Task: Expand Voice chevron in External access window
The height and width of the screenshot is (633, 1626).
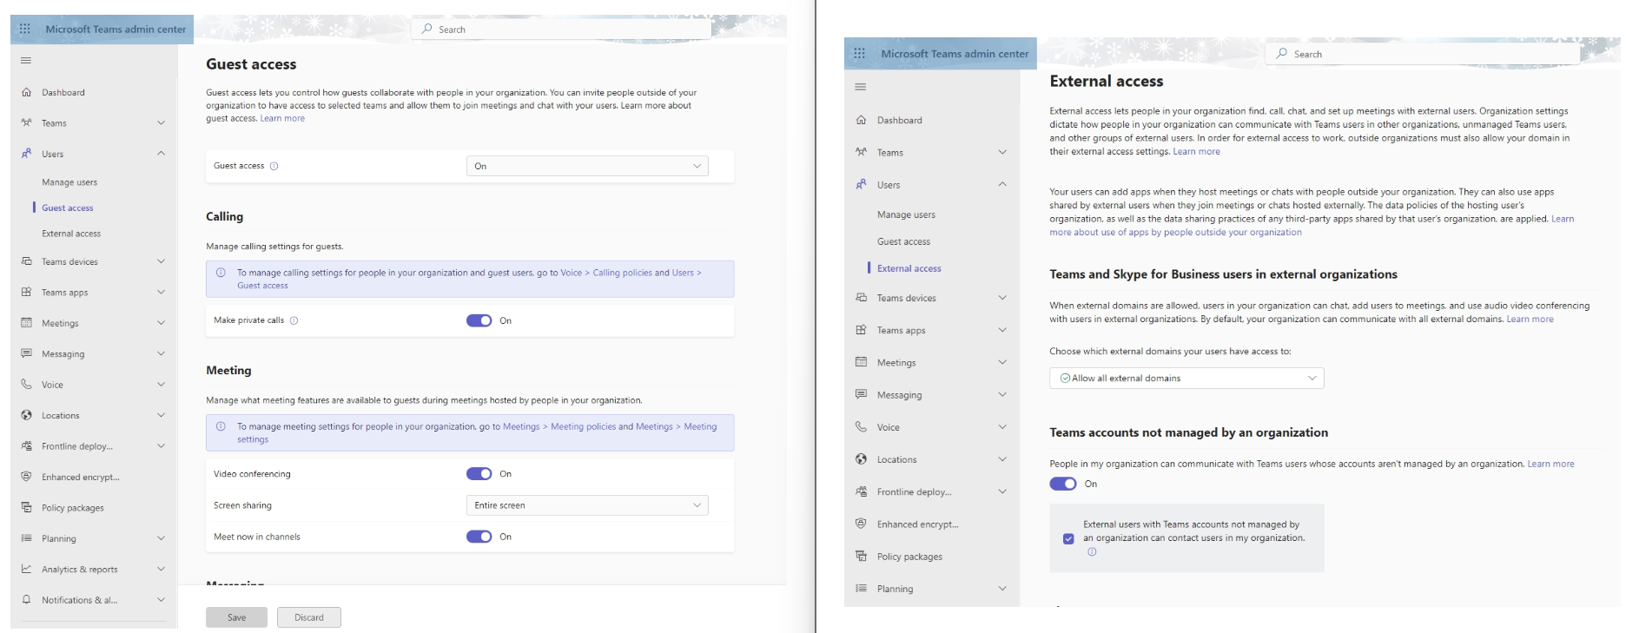Action: (x=1002, y=426)
